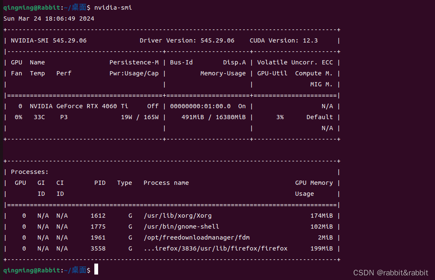This screenshot has width=435, height=280.
Task: Select the GPU-Util 3% value
Action: point(280,117)
